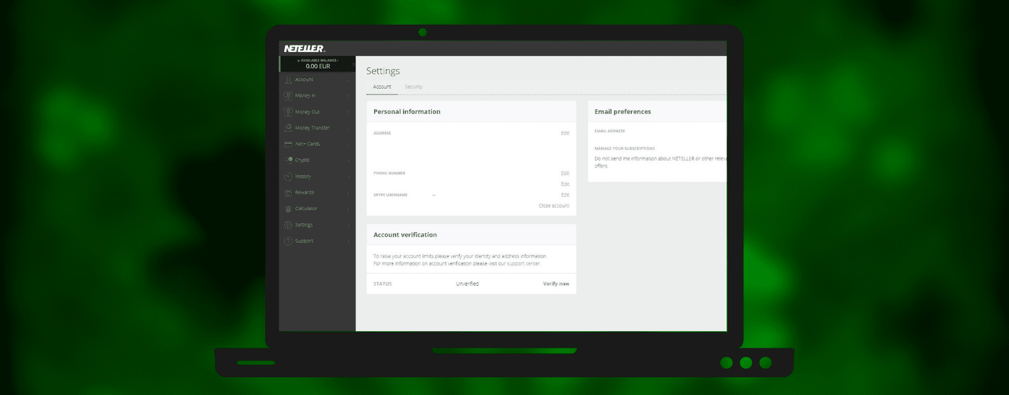Click the Email preferences card title
This screenshot has width=1009, height=395.
coord(623,112)
